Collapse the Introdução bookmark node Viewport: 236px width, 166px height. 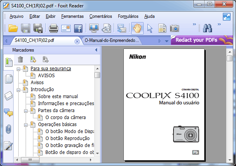tap(18, 90)
